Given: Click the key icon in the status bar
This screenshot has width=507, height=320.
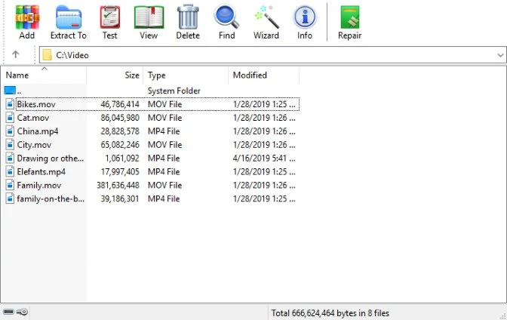Looking at the screenshot, I should point(23,312).
